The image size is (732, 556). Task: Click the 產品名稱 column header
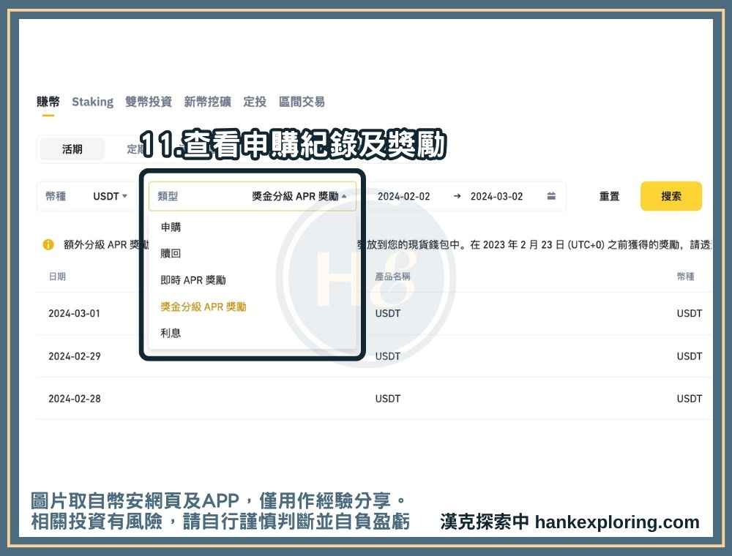coord(392,277)
